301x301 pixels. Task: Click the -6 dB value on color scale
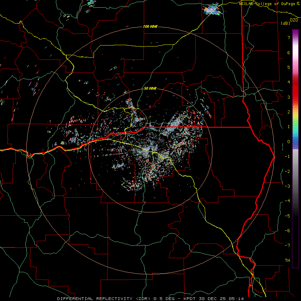point(287,230)
